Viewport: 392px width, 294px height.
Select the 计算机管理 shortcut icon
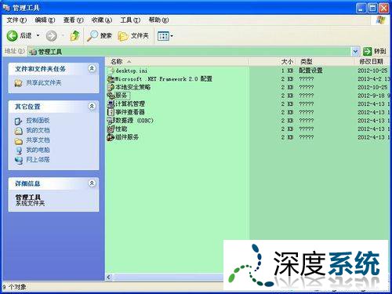[x=111, y=103]
